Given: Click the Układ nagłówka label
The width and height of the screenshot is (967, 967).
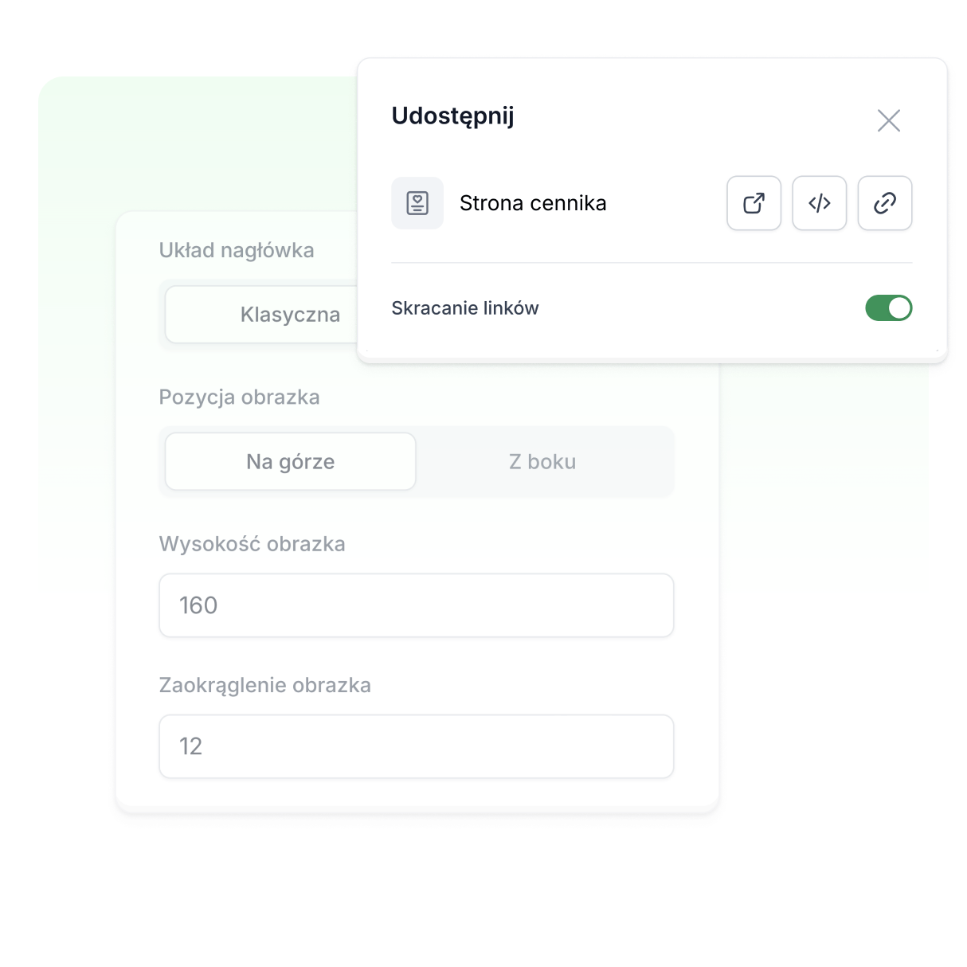Looking at the screenshot, I should click(237, 250).
